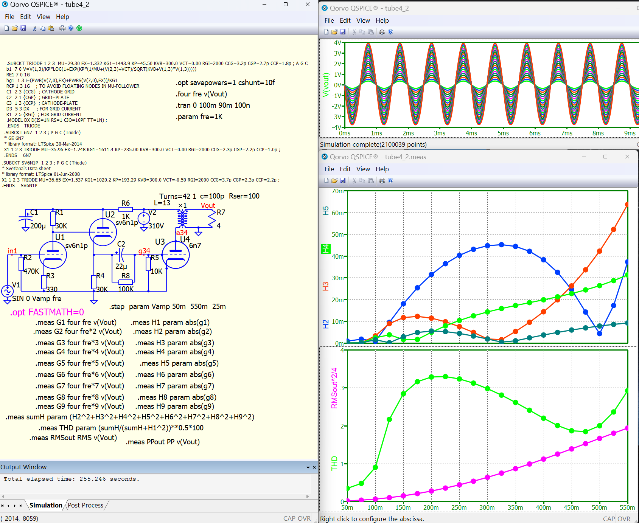Click the Output Window right scroll arrow
Viewport: 639px width, 523px height.
[308, 496]
